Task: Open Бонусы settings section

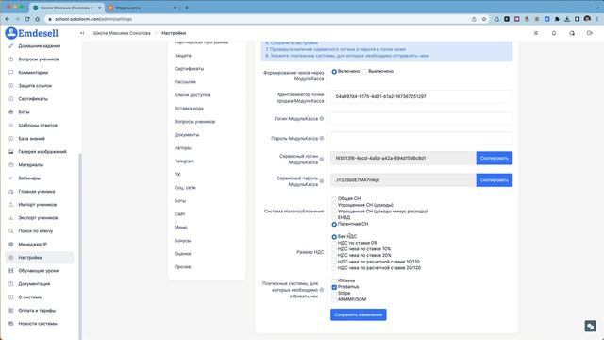Action: 182,241
